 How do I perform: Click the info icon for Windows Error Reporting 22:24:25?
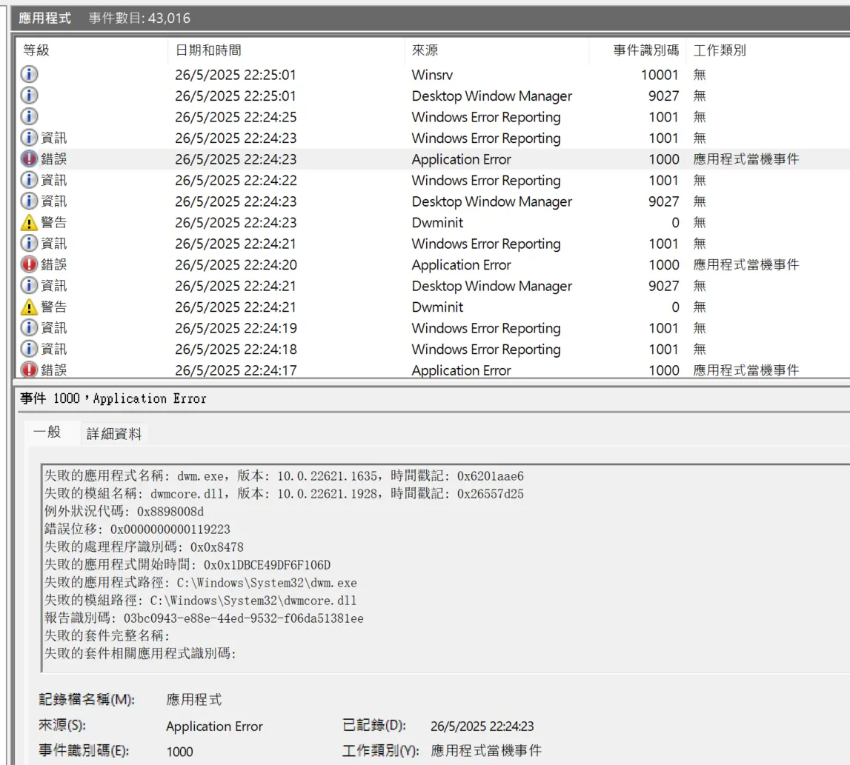point(30,116)
